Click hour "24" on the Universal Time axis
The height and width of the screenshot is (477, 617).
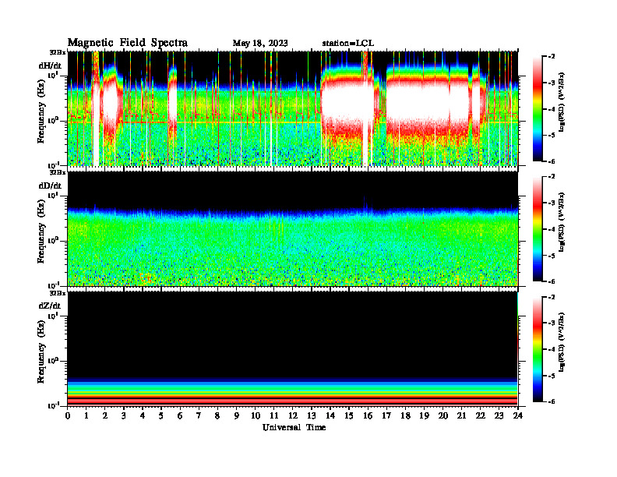pyautogui.click(x=518, y=415)
